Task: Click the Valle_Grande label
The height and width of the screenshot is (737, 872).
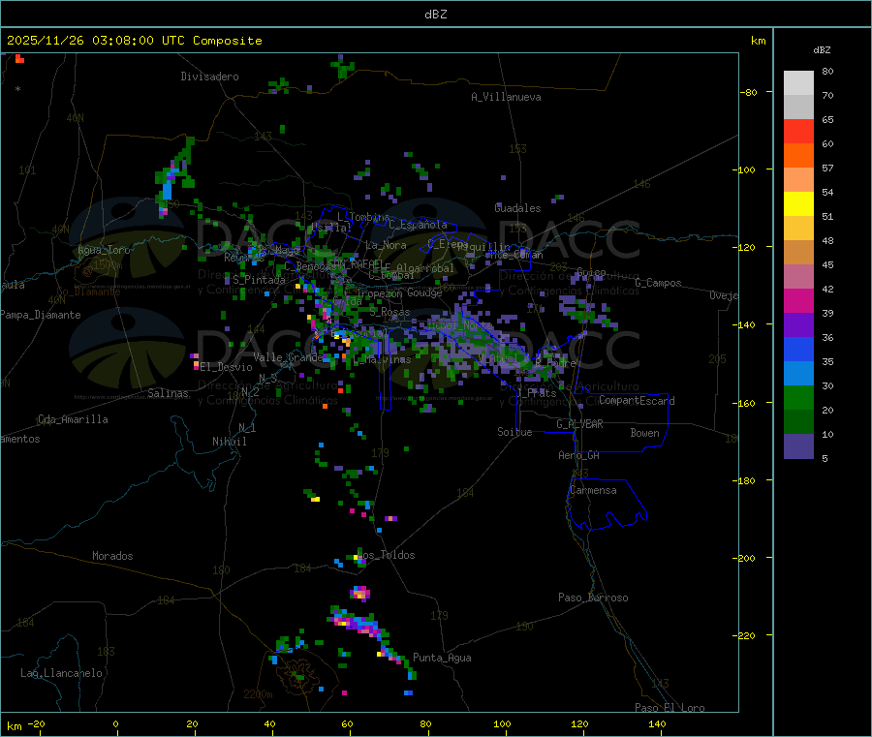Action: point(288,357)
